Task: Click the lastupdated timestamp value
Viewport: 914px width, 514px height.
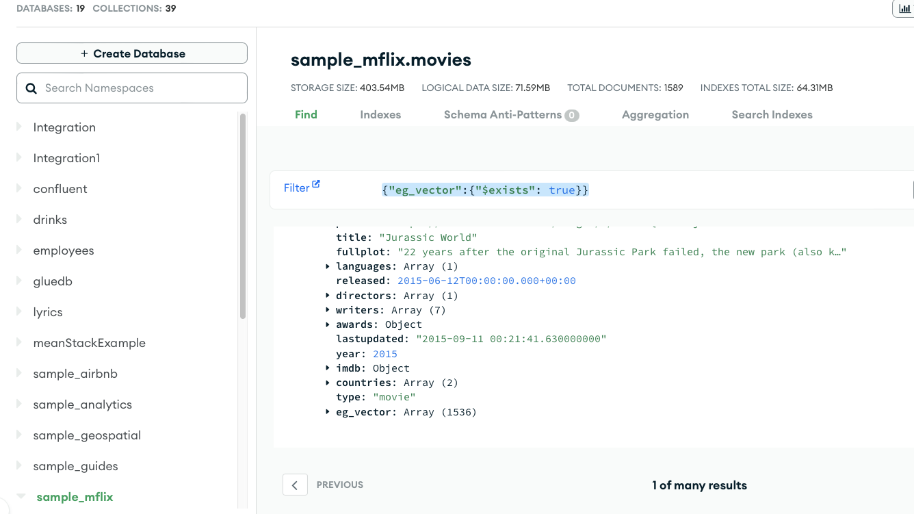Action: (x=511, y=339)
